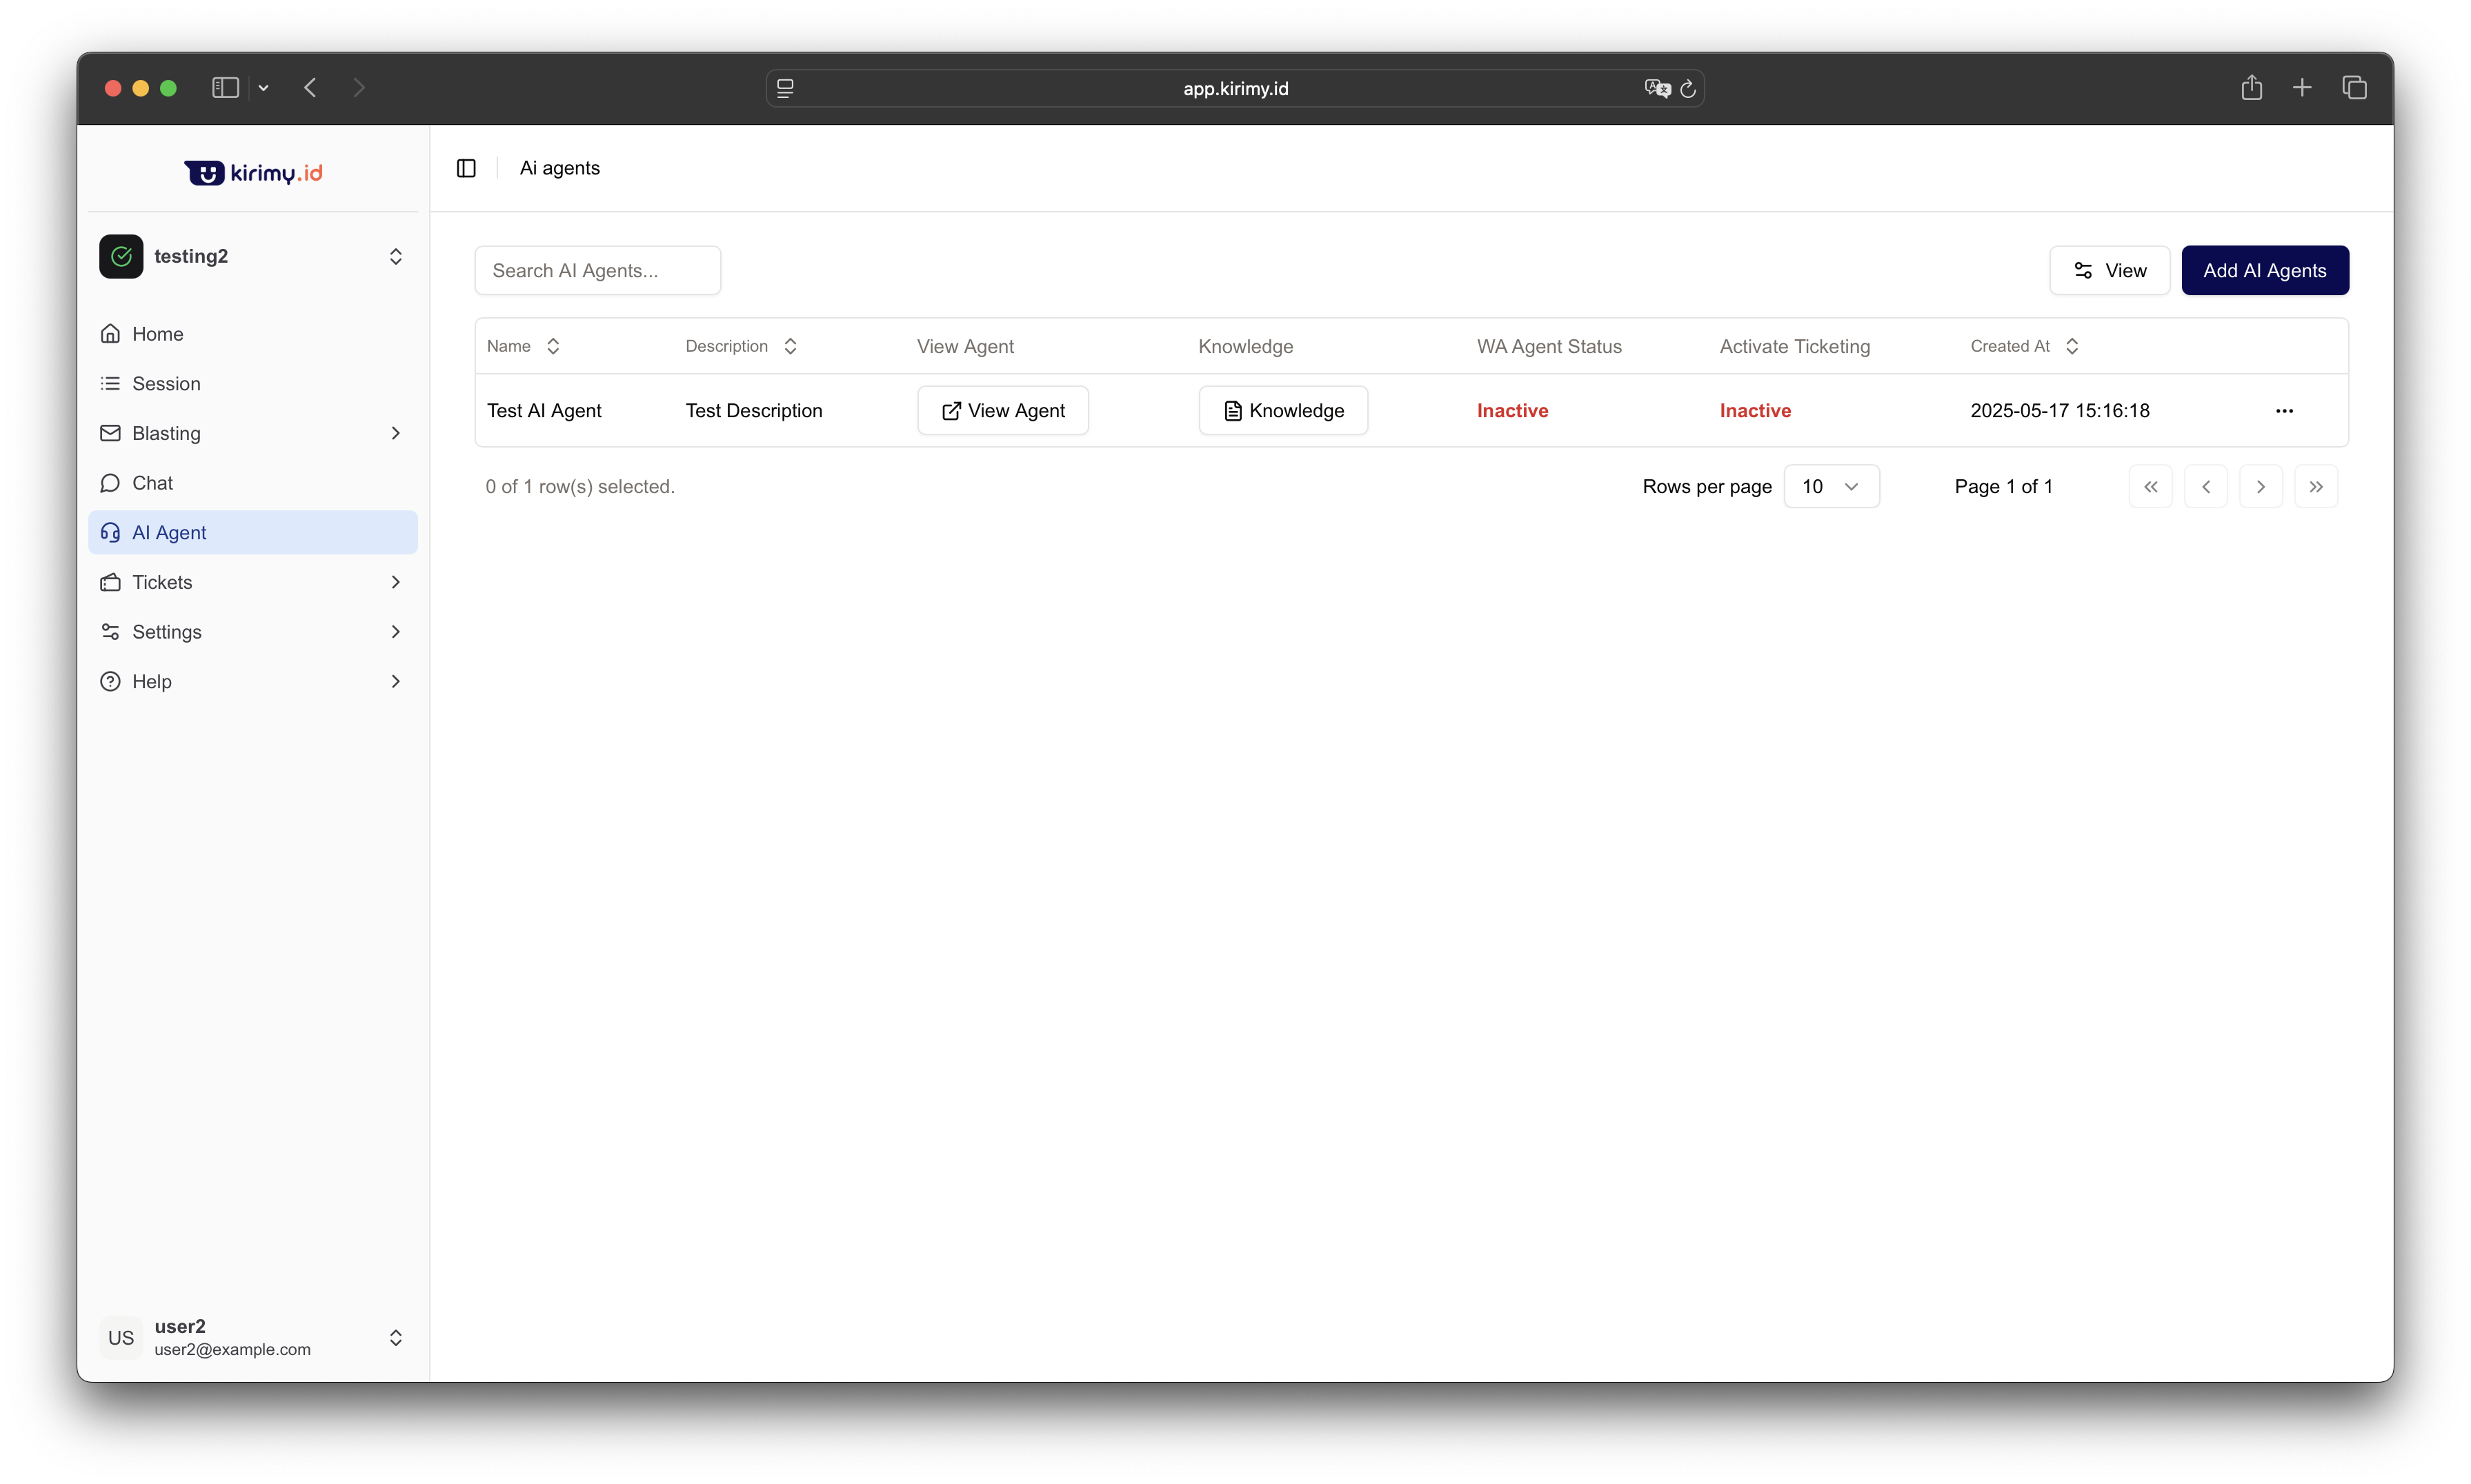Select Session in the sidebar
Image resolution: width=2471 pixels, height=1484 pixels.
click(166, 384)
